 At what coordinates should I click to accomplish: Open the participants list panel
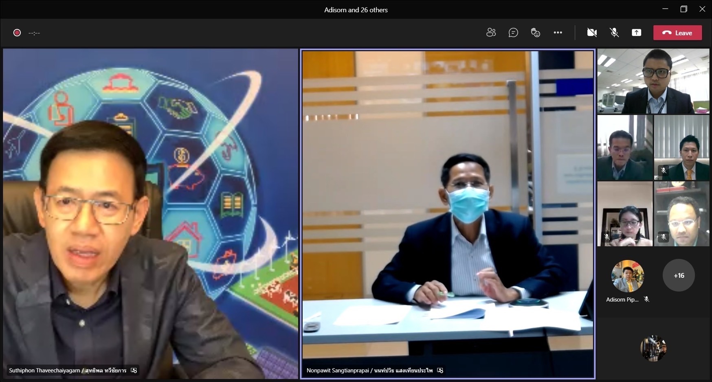tap(491, 33)
